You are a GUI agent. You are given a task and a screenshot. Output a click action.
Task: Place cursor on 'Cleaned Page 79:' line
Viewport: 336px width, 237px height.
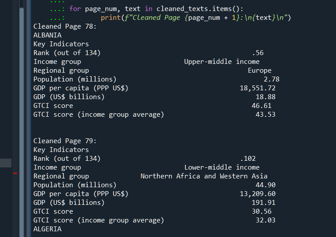65,141
